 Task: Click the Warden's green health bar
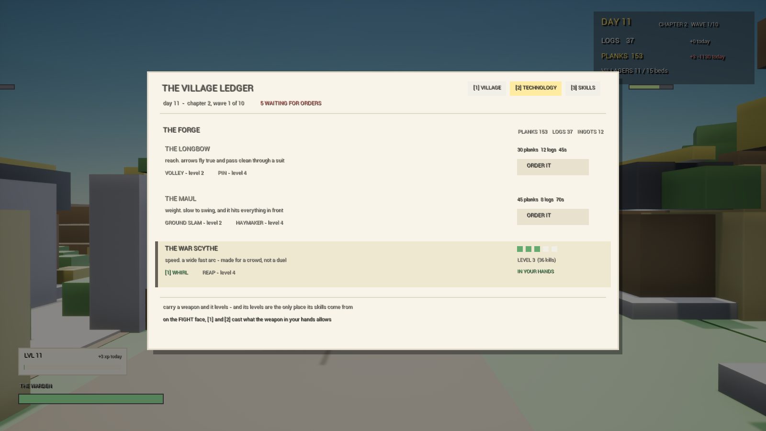(91, 399)
